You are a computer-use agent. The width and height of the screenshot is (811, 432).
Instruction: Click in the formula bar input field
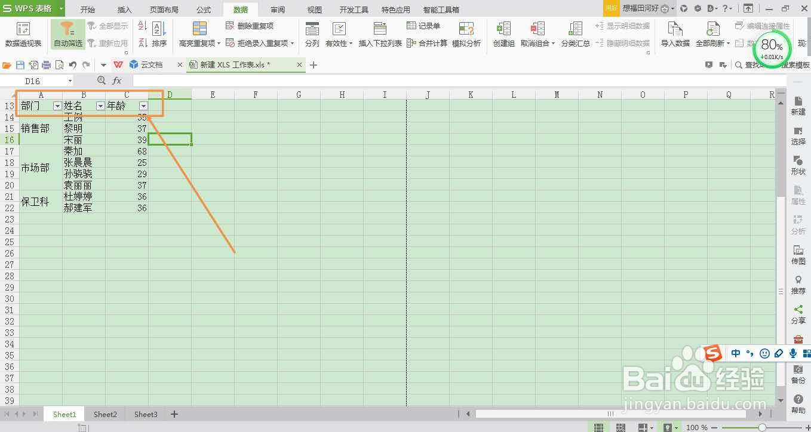pyautogui.click(x=459, y=81)
